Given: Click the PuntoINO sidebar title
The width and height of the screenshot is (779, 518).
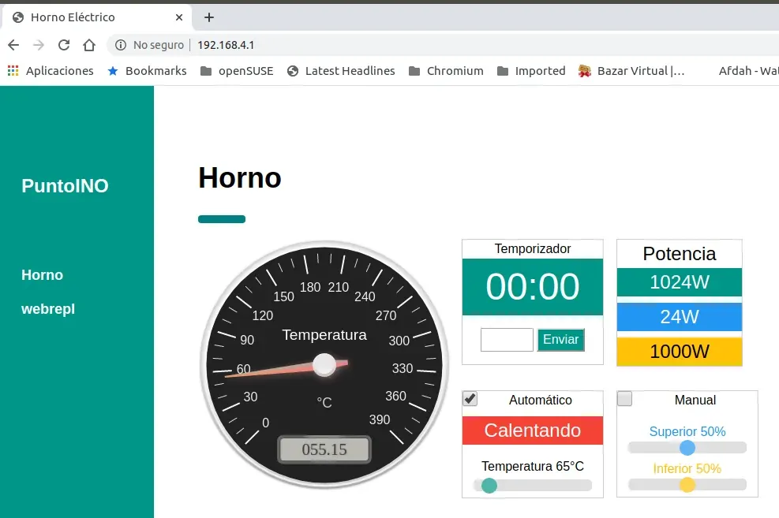Looking at the screenshot, I should pyautogui.click(x=65, y=186).
